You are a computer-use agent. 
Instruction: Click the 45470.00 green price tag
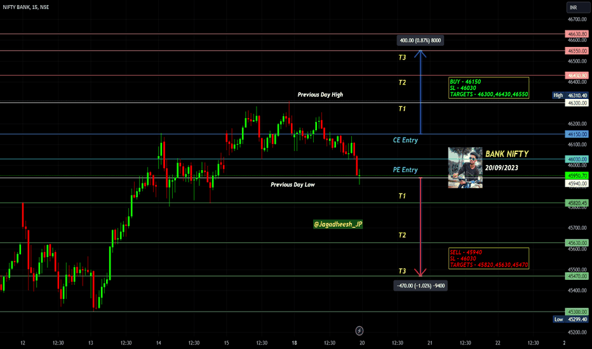point(577,276)
